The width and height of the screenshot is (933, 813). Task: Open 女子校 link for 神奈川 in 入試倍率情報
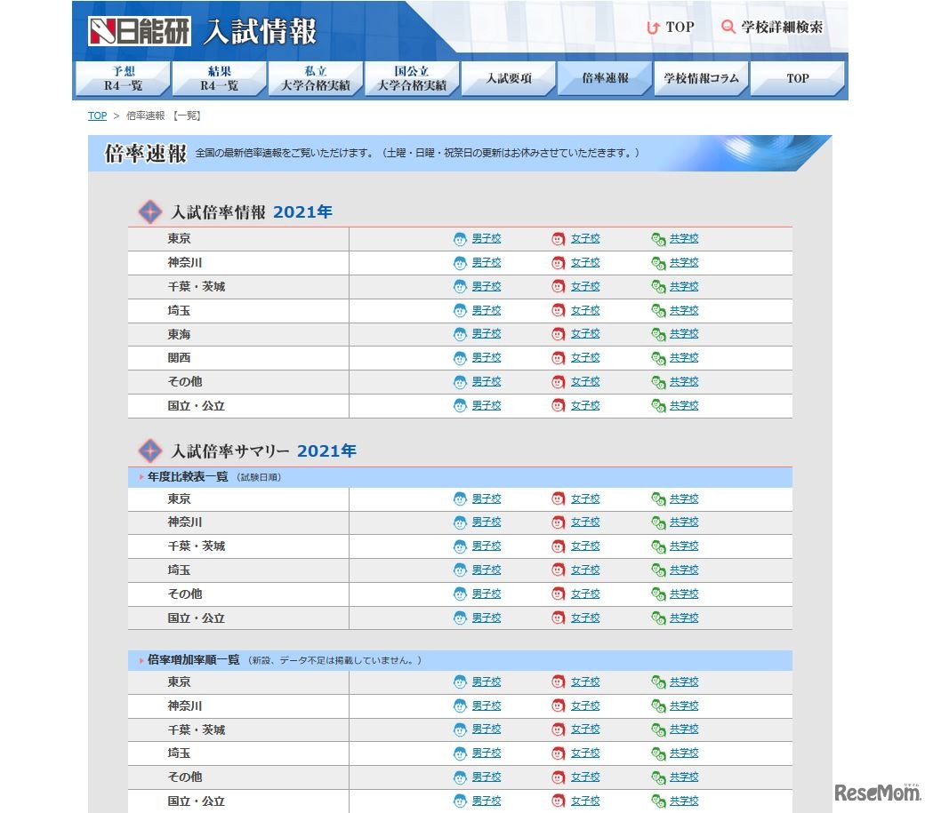585,262
